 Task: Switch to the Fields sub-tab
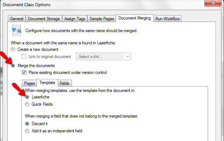click(x=64, y=83)
